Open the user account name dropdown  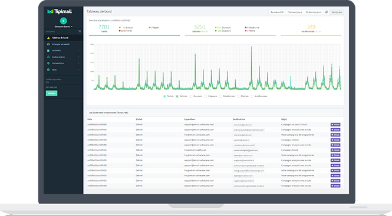click(x=64, y=26)
